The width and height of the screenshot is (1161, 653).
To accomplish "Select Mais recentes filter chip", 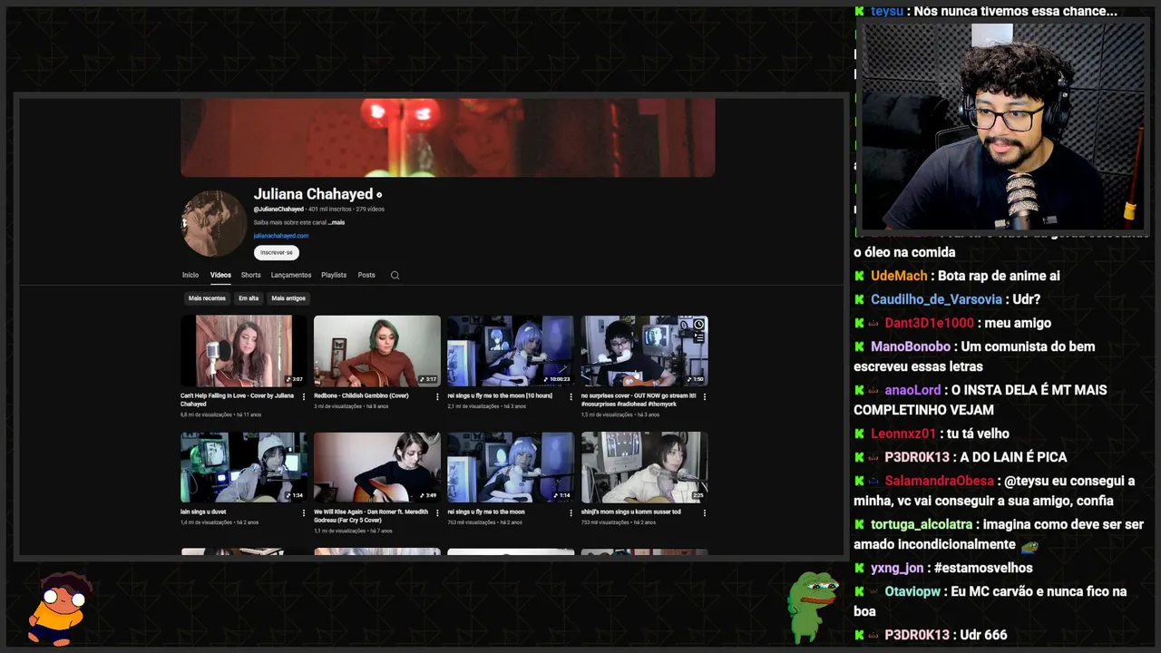I will pos(207,298).
